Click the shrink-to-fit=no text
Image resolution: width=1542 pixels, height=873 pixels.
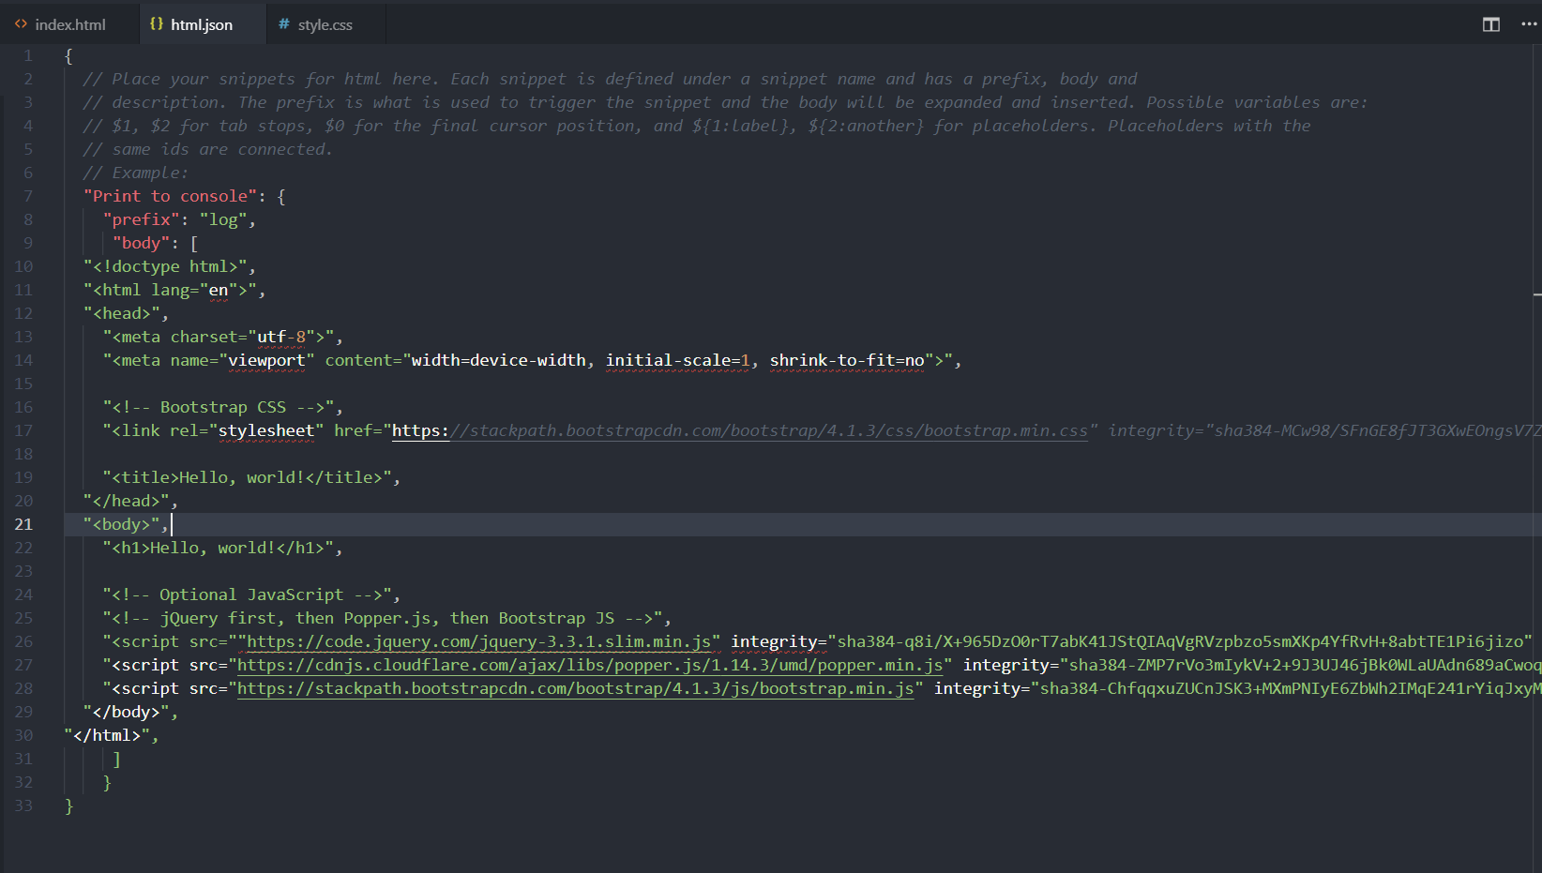(x=847, y=360)
